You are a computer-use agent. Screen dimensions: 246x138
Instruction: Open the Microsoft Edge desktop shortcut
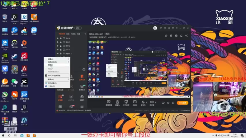(x=5, y=45)
